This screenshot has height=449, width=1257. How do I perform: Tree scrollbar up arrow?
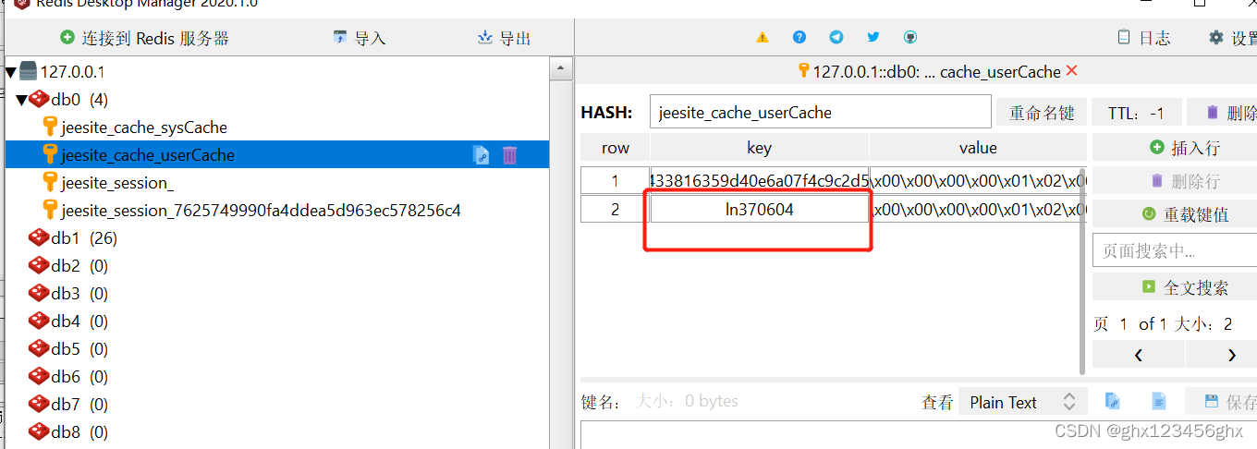click(560, 69)
